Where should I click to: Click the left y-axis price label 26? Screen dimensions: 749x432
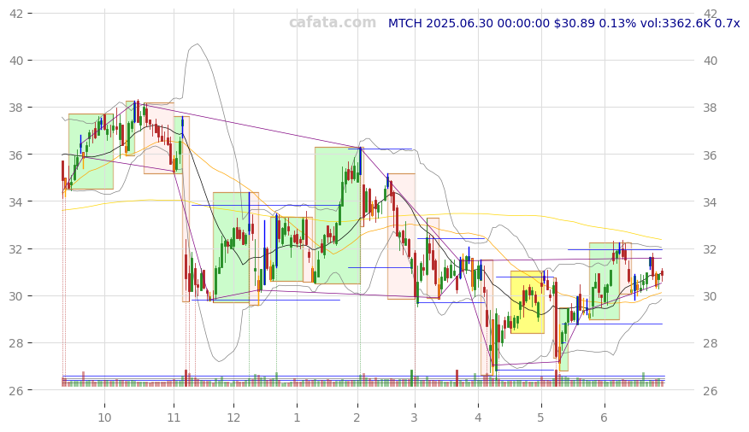click(16, 390)
